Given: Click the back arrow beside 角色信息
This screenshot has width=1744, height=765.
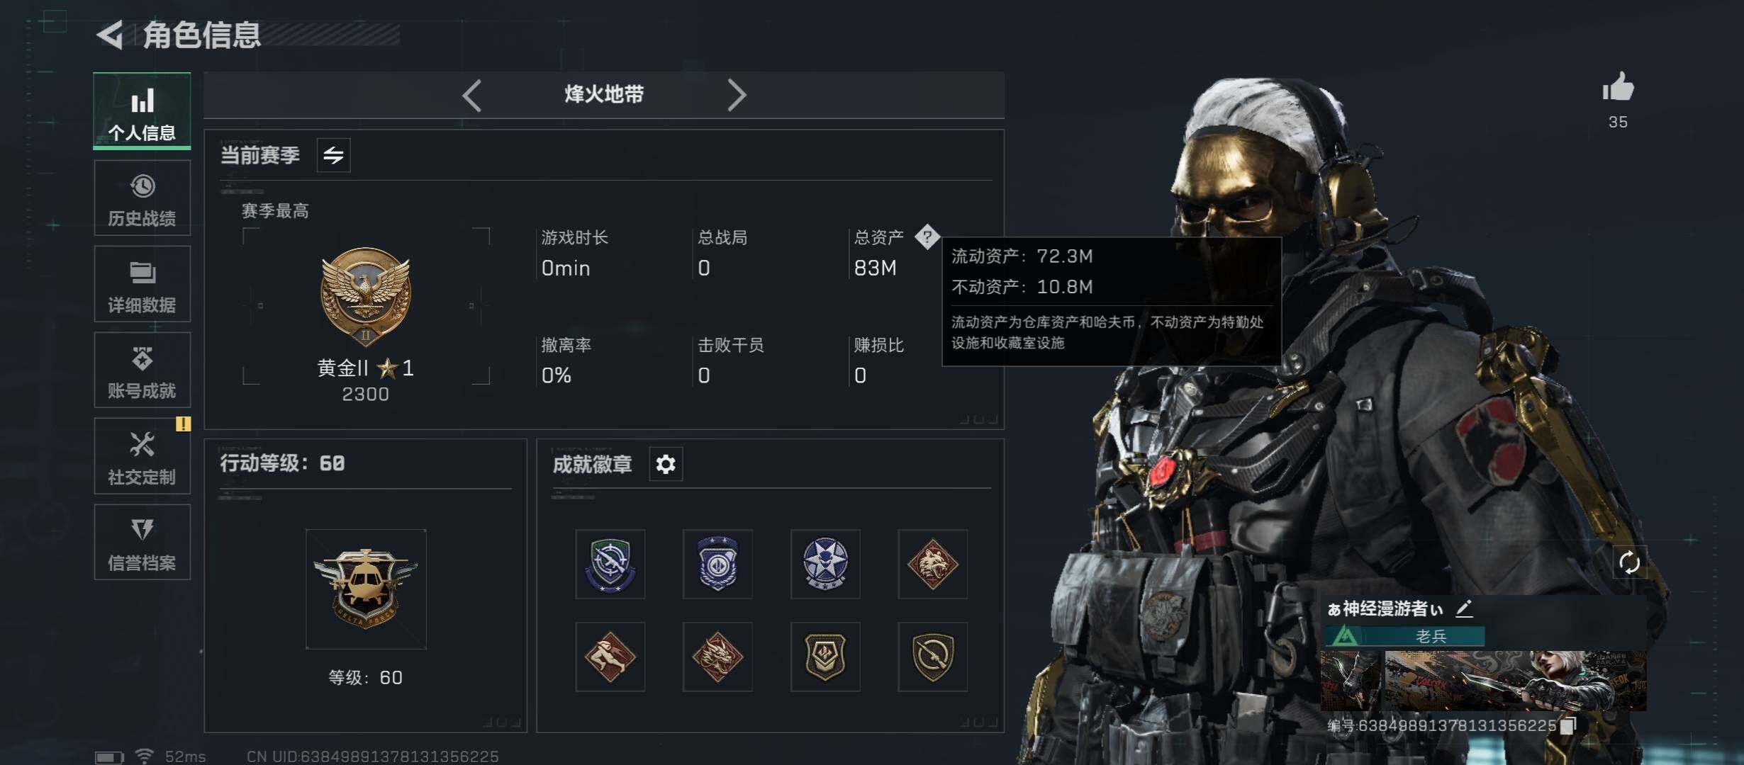Looking at the screenshot, I should pos(110,35).
